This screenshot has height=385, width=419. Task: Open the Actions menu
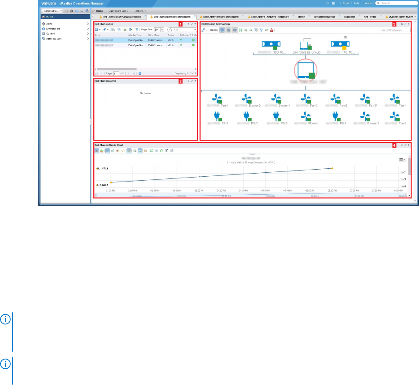[x=140, y=11]
